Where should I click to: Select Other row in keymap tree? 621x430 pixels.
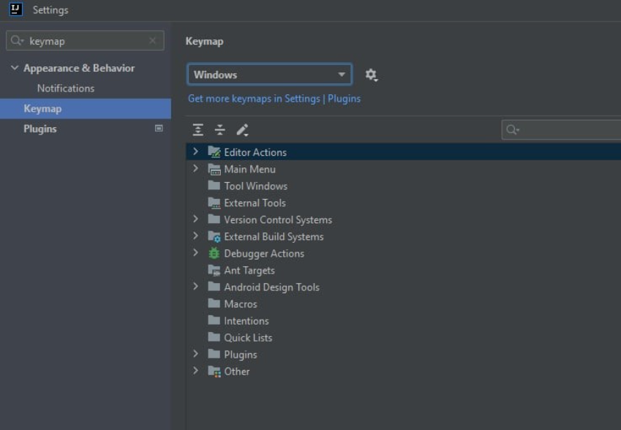pyautogui.click(x=404, y=371)
